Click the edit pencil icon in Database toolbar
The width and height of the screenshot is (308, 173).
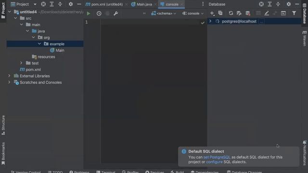[x=267, y=13]
